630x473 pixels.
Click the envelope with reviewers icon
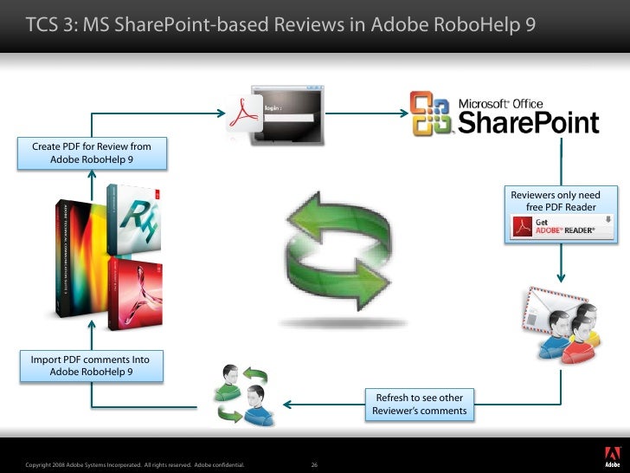pyautogui.click(x=562, y=325)
